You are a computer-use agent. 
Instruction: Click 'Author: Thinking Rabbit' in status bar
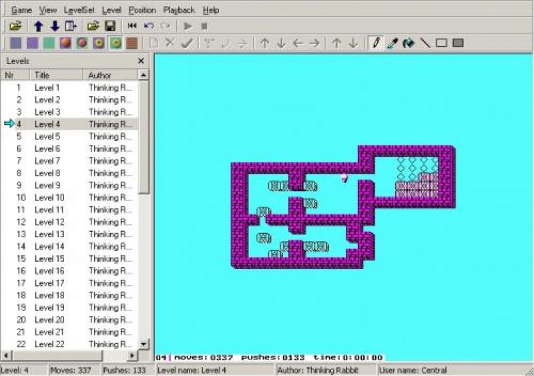[x=318, y=370]
